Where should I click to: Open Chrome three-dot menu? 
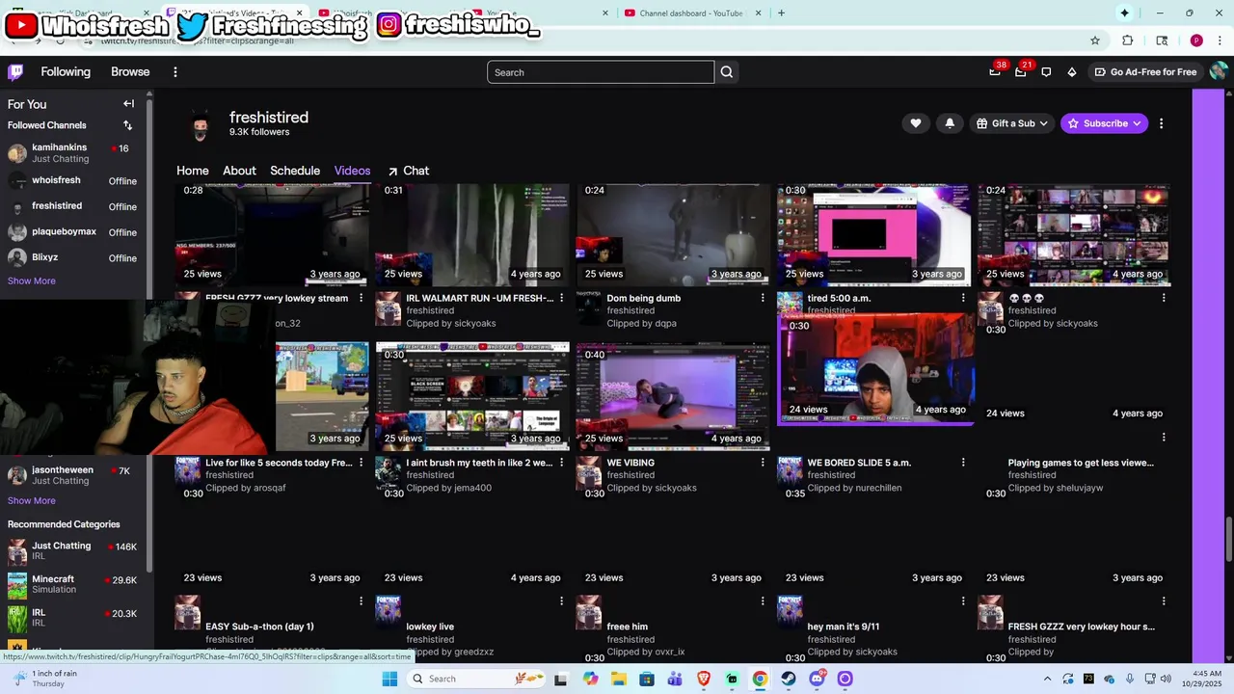1220,40
